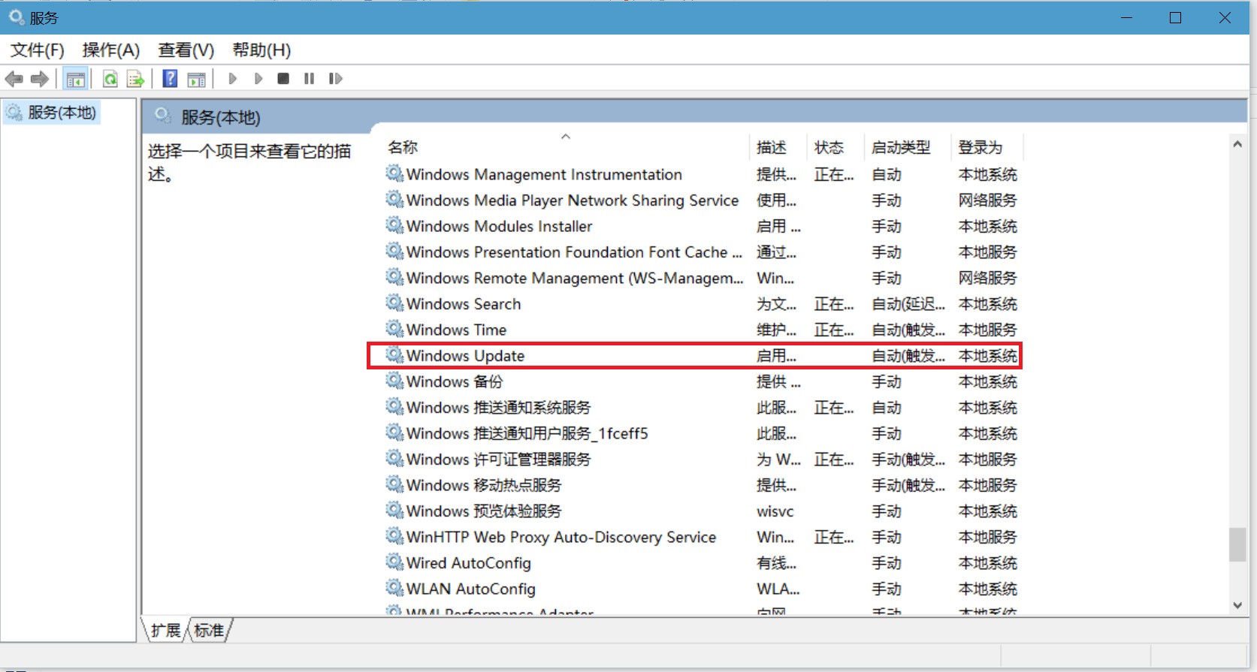Click the scrollbar down arrow
This screenshot has width=1257, height=672.
point(1237,605)
